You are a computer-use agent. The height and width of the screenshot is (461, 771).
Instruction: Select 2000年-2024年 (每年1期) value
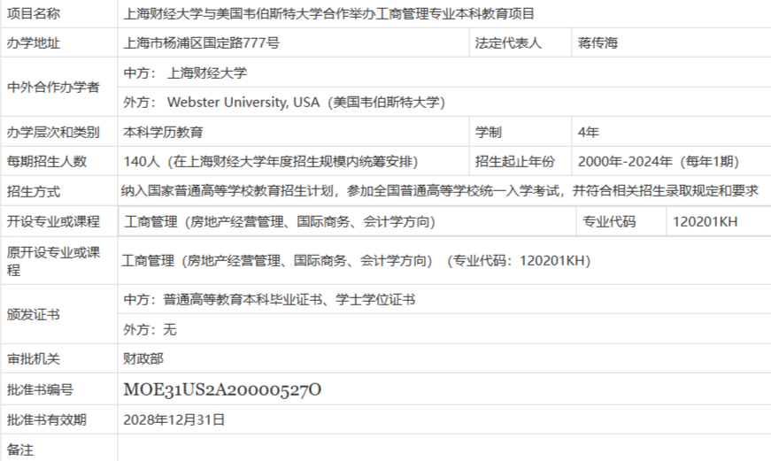[x=659, y=161]
